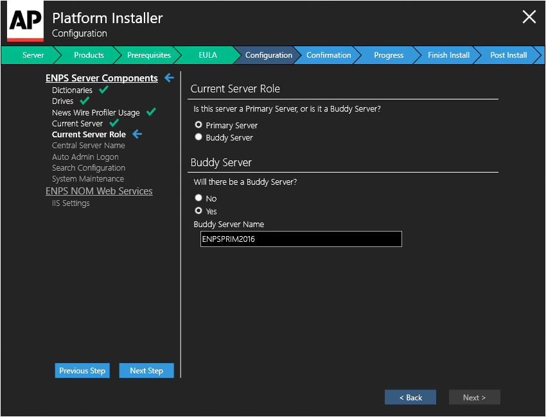The width and height of the screenshot is (546, 417).
Task: Jump to the Progress step tab
Action: 389,55
